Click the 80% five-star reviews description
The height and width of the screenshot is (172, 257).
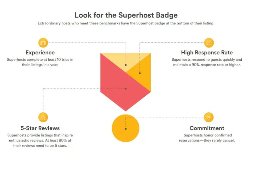tap(40, 140)
